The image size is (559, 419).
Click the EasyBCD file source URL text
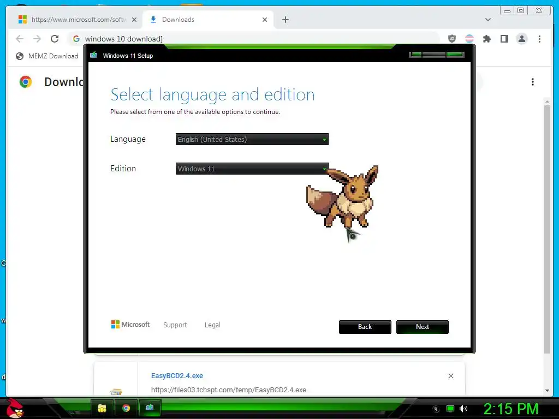click(x=229, y=390)
